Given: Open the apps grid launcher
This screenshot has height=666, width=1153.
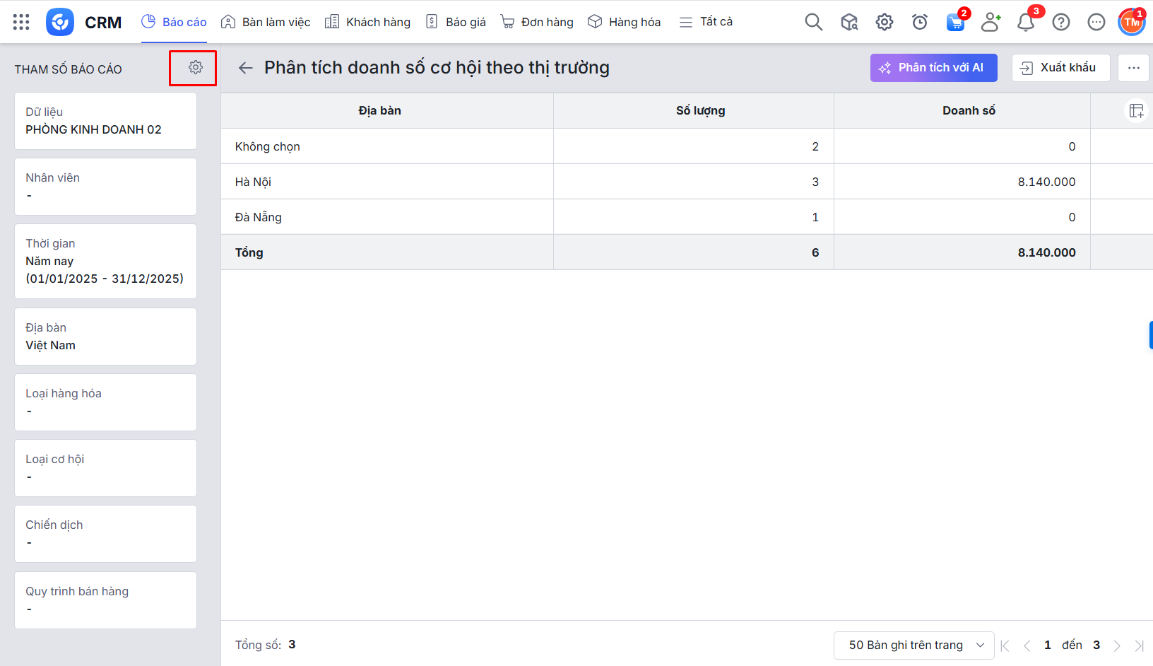Looking at the screenshot, I should point(21,22).
